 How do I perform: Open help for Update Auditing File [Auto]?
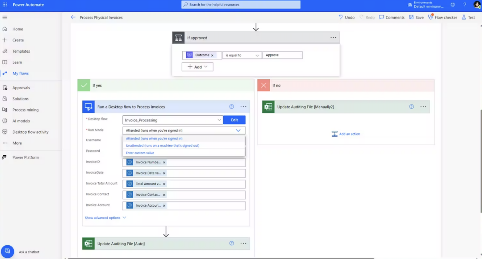click(232, 243)
